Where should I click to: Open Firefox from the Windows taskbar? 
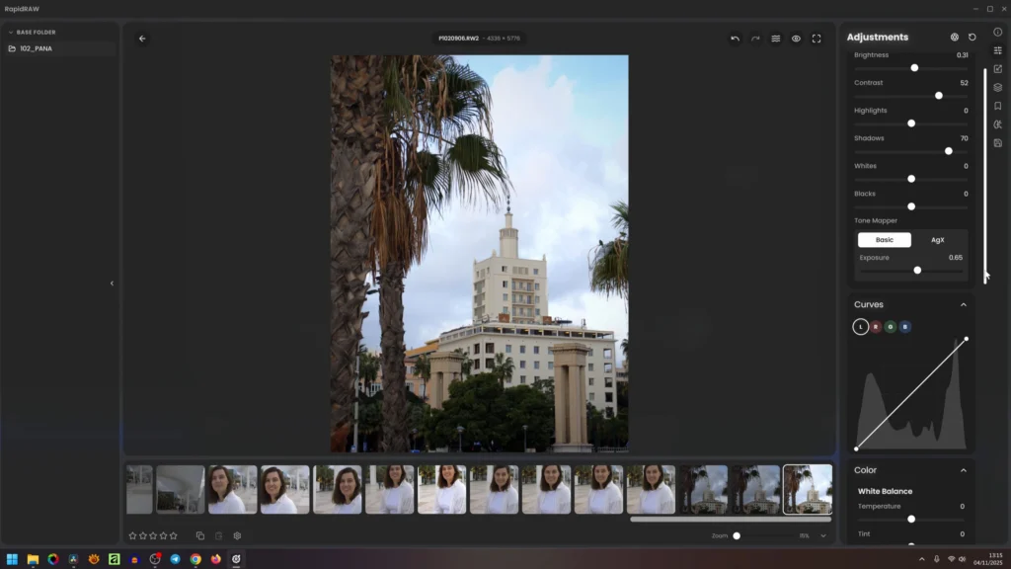[216, 559]
